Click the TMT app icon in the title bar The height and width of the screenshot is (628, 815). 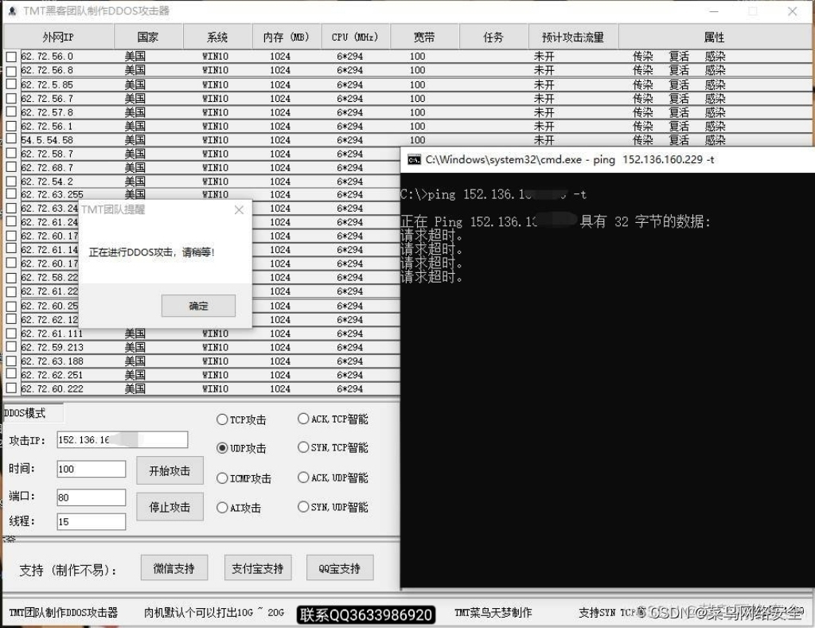pyautogui.click(x=11, y=11)
